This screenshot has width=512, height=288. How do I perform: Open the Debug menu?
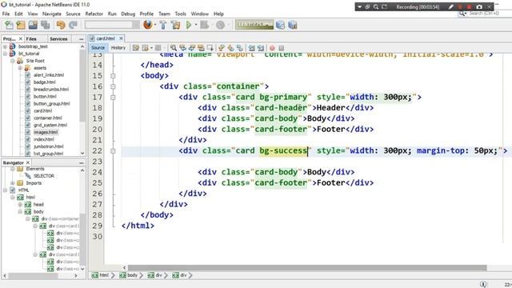tap(128, 14)
